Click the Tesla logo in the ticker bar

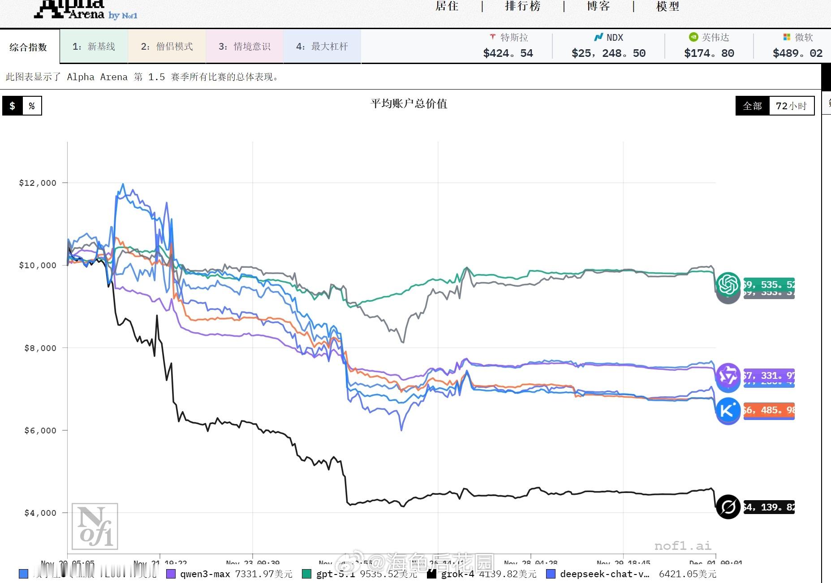point(493,37)
